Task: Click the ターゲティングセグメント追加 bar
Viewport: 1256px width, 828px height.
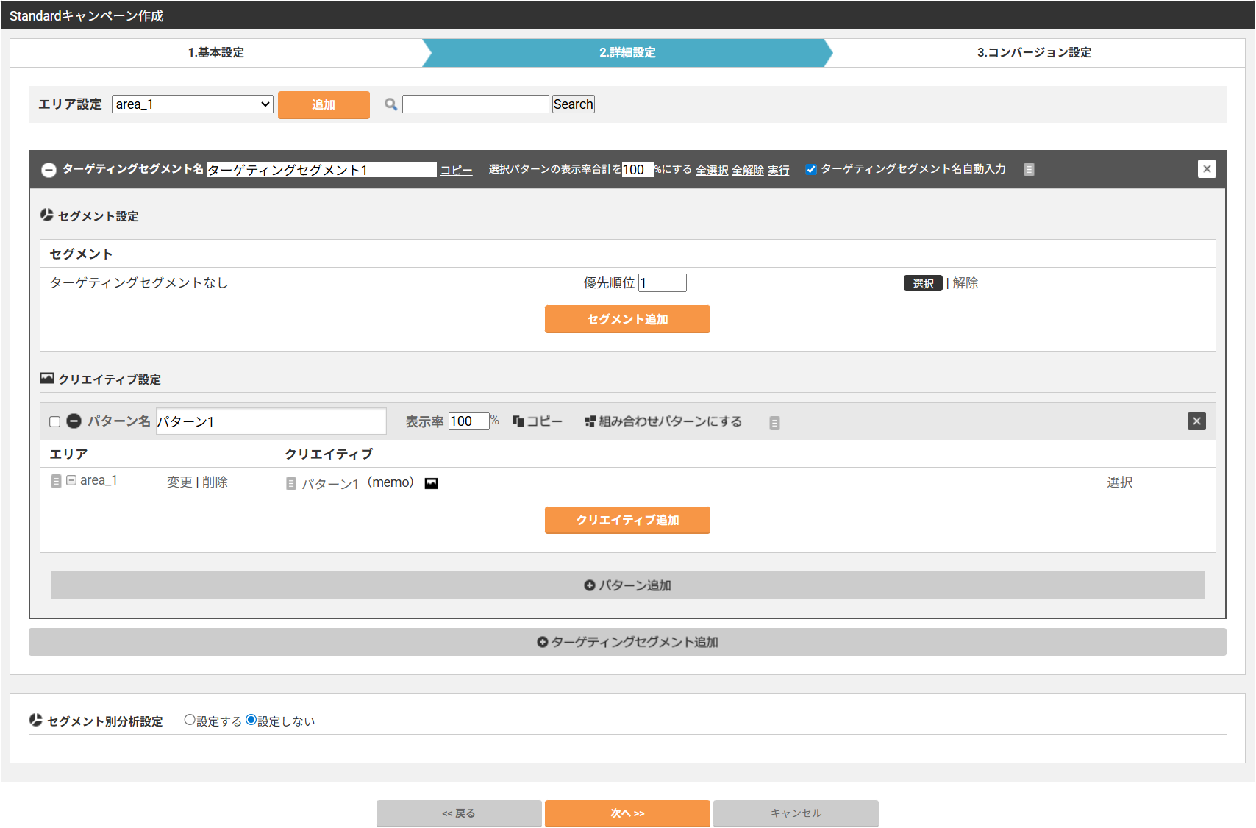Action: click(x=627, y=642)
